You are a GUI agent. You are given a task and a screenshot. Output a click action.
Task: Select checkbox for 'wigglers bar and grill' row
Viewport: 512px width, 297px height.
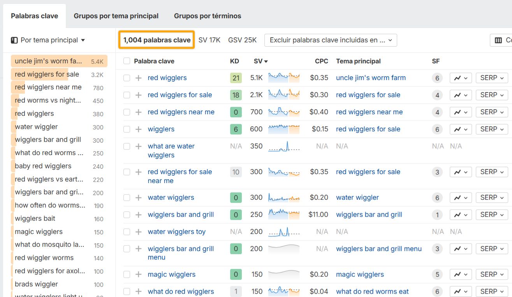click(127, 215)
